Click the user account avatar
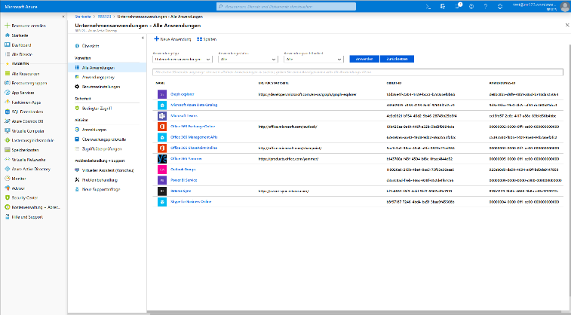The width and height of the screenshot is (571, 315). click(564, 5)
